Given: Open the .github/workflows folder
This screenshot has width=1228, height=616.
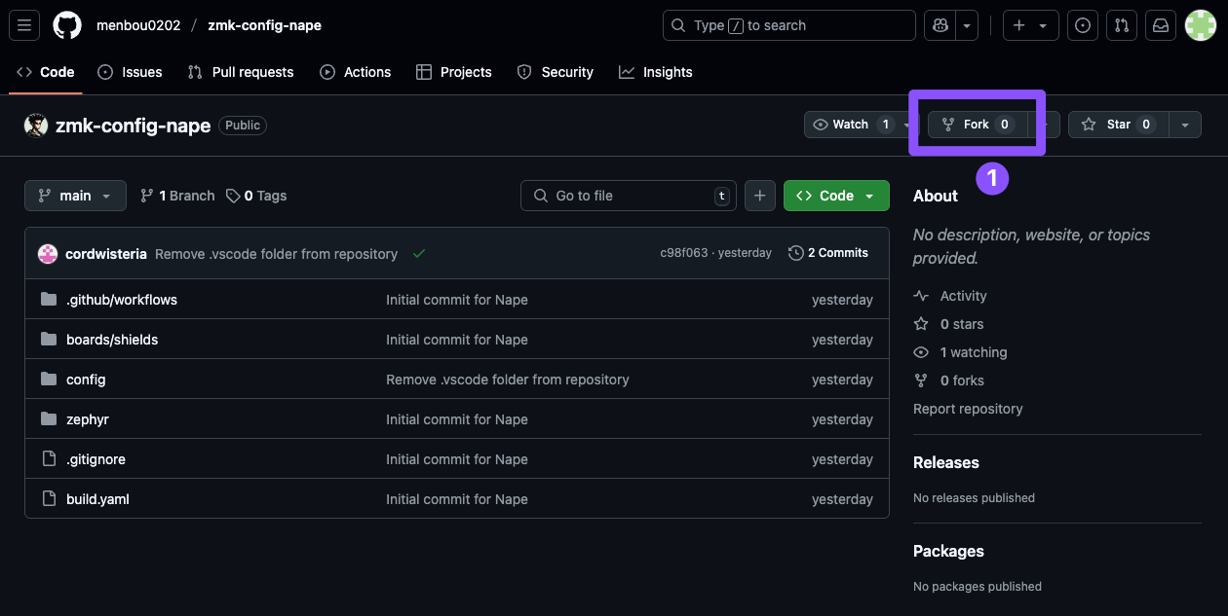Looking at the screenshot, I should 122,300.
